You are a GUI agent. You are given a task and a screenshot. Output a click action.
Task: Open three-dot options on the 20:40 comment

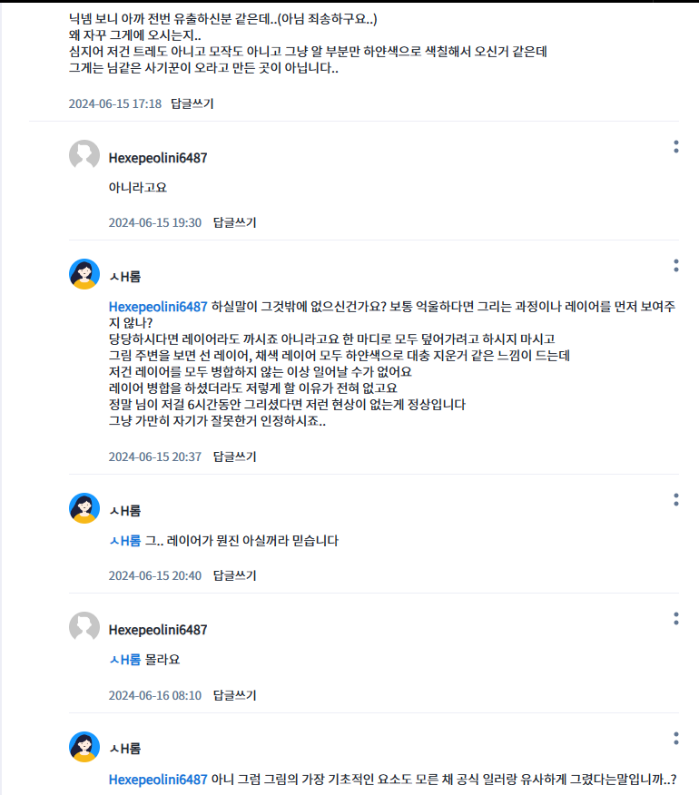[676, 500]
